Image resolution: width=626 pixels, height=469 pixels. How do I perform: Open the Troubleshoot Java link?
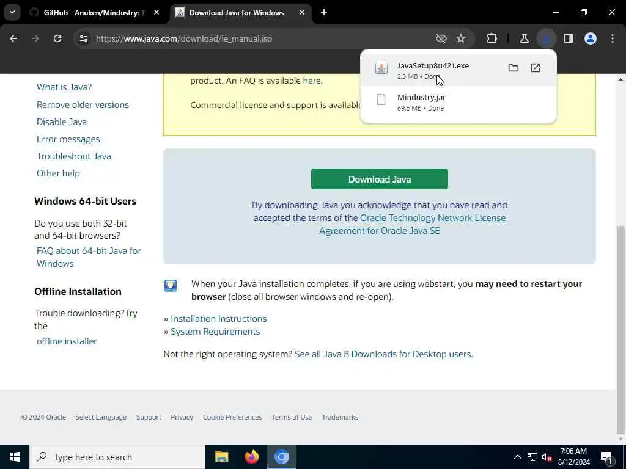[74, 156]
